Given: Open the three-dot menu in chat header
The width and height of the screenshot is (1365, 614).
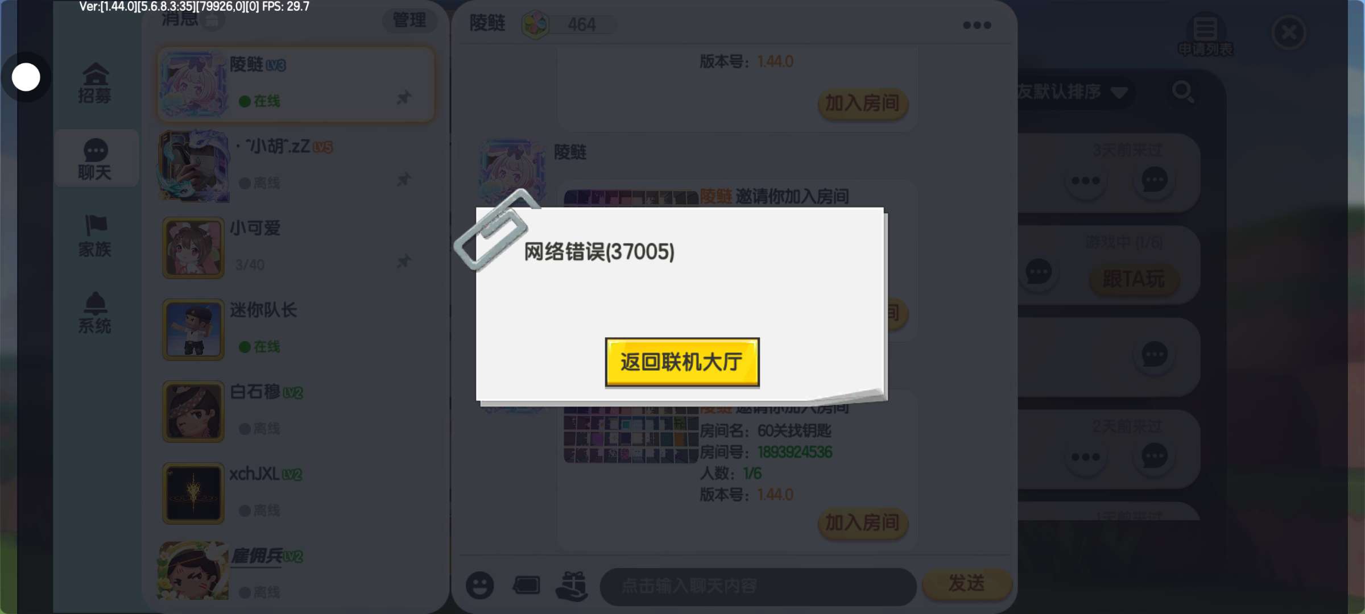Looking at the screenshot, I should (x=977, y=25).
